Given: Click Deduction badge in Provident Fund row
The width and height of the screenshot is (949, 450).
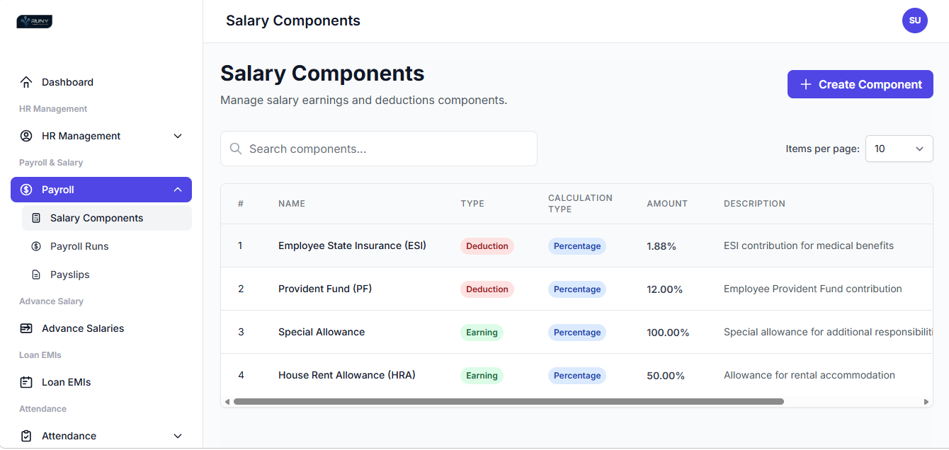Looking at the screenshot, I should [487, 289].
